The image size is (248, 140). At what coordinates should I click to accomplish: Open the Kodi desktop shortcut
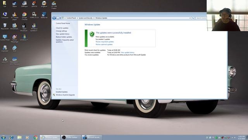(x=15, y=49)
